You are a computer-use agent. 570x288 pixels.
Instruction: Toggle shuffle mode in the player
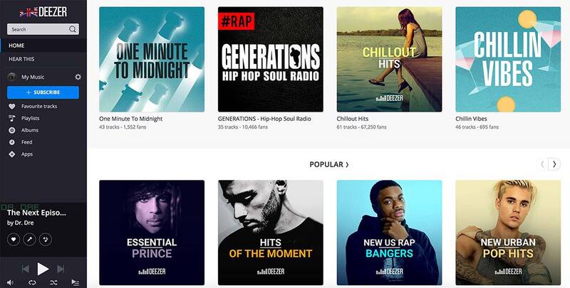point(53,282)
